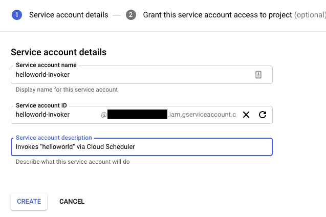
Task: Click the "Service account details" section heading
Action: 58,52
